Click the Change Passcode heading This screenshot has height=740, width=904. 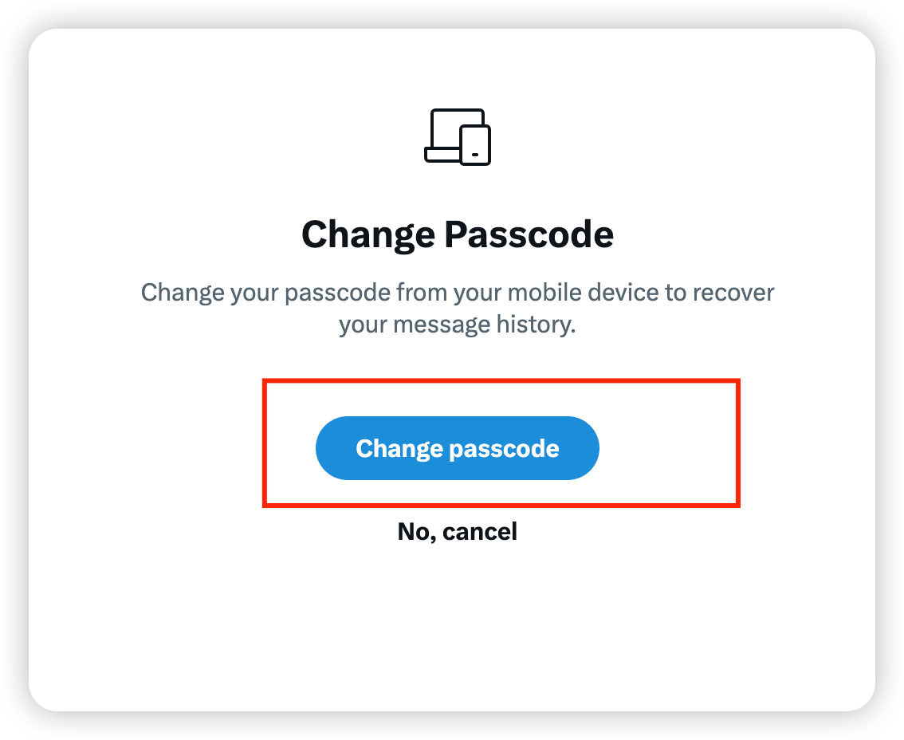point(457,234)
